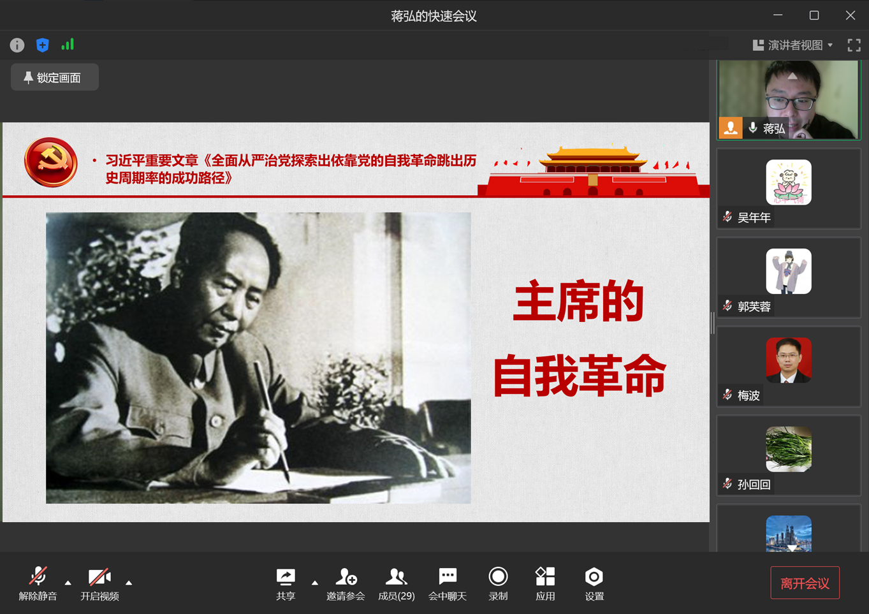Viewport: 869px width, 614px height.
Task: Enter full screen mode
Action: click(854, 45)
